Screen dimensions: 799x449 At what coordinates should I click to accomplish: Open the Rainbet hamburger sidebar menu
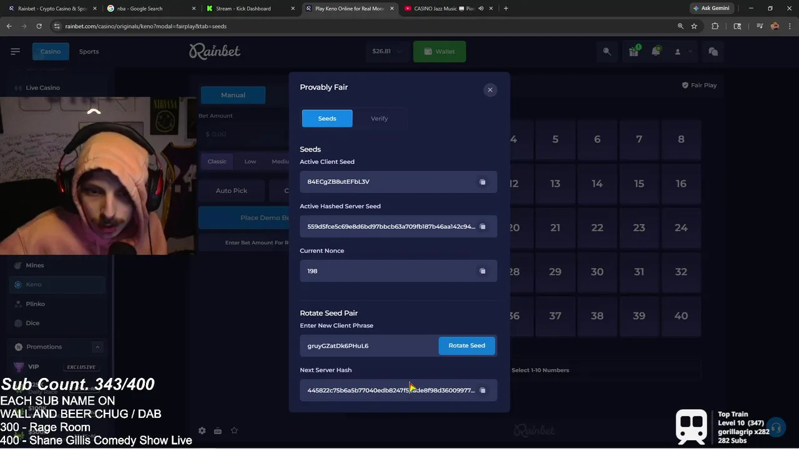(x=15, y=51)
